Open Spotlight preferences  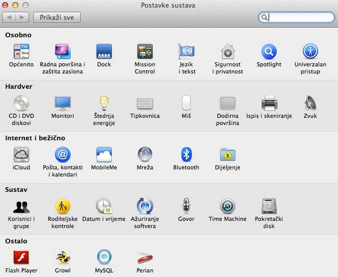click(x=269, y=52)
